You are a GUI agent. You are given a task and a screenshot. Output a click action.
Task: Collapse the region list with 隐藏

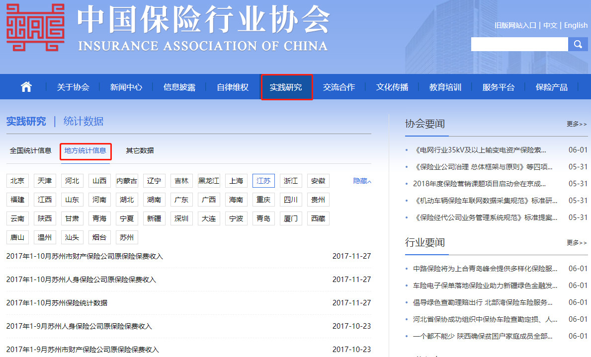point(362,181)
